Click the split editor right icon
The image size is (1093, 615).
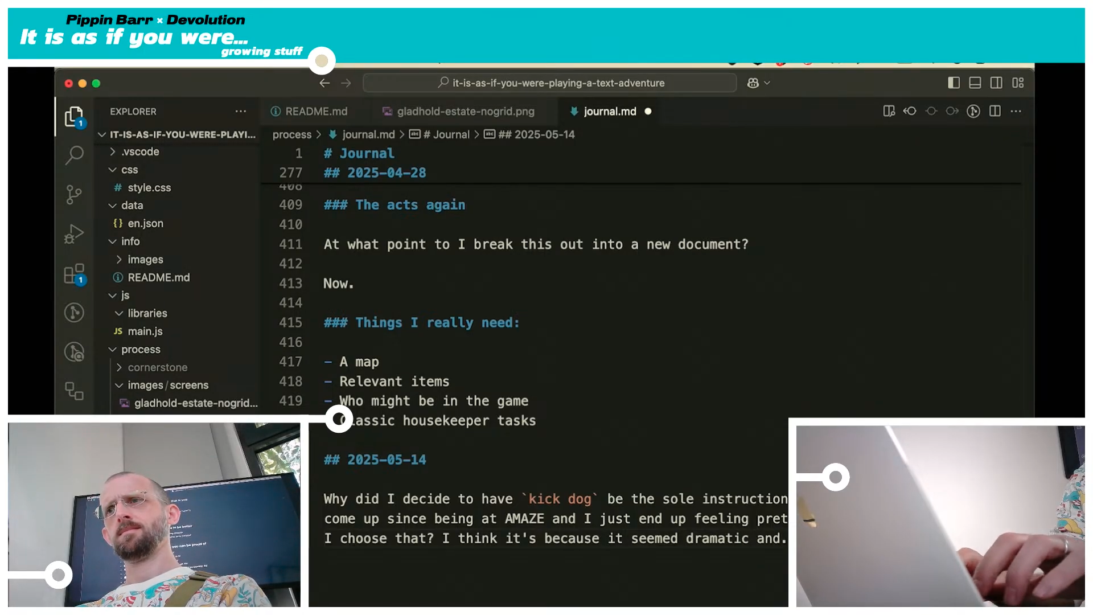click(995, 111)
